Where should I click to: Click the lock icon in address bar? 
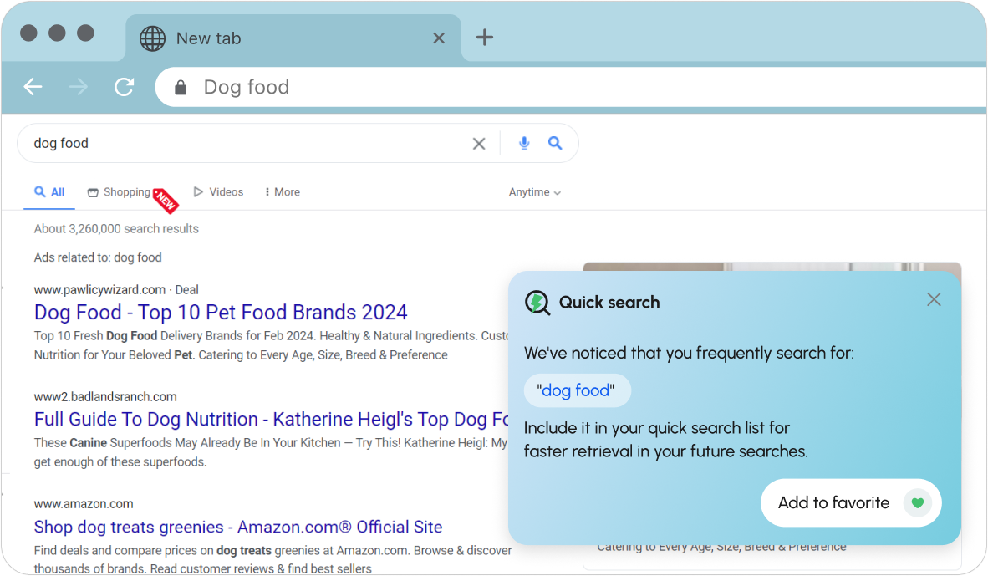click(x=181, y=87)
